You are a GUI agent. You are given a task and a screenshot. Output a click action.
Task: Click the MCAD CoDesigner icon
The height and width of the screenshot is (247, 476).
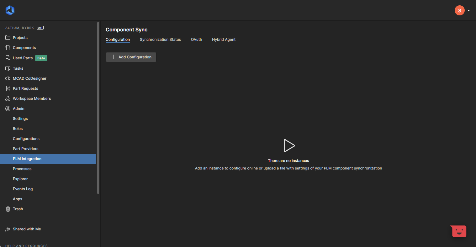coord(8,78)
